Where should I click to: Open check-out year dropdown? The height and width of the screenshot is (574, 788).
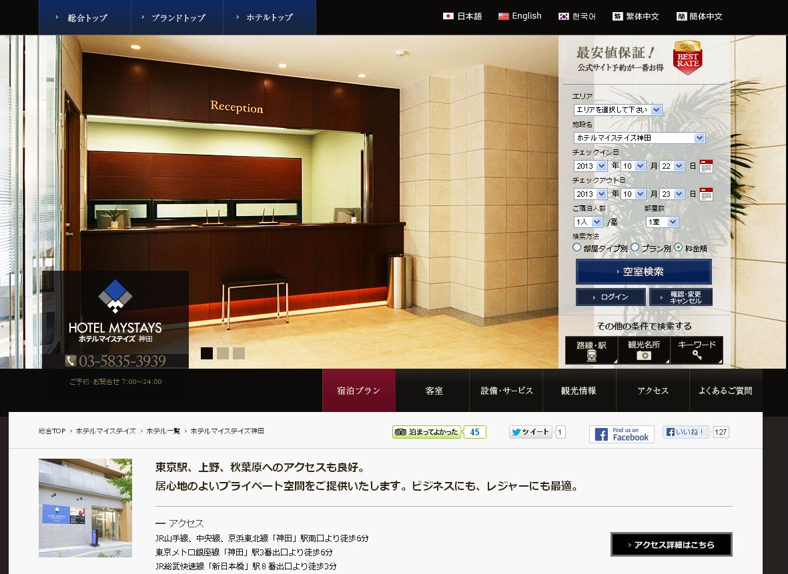point(590,194)
